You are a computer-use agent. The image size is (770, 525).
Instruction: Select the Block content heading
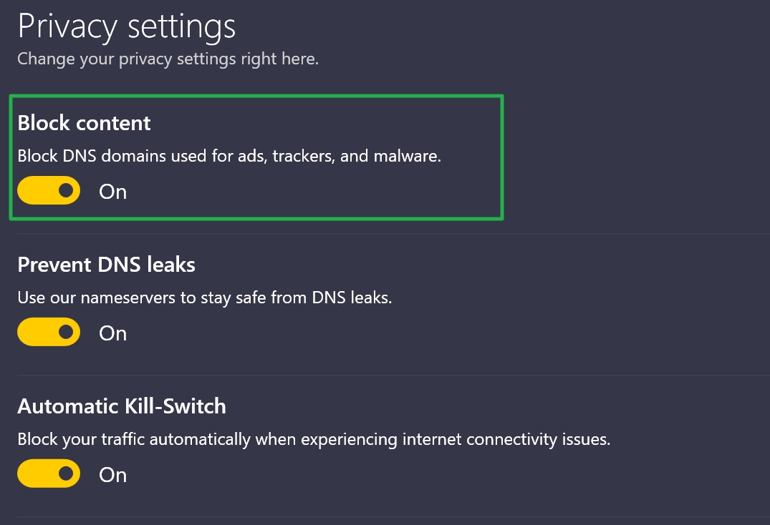coord(84,123)
